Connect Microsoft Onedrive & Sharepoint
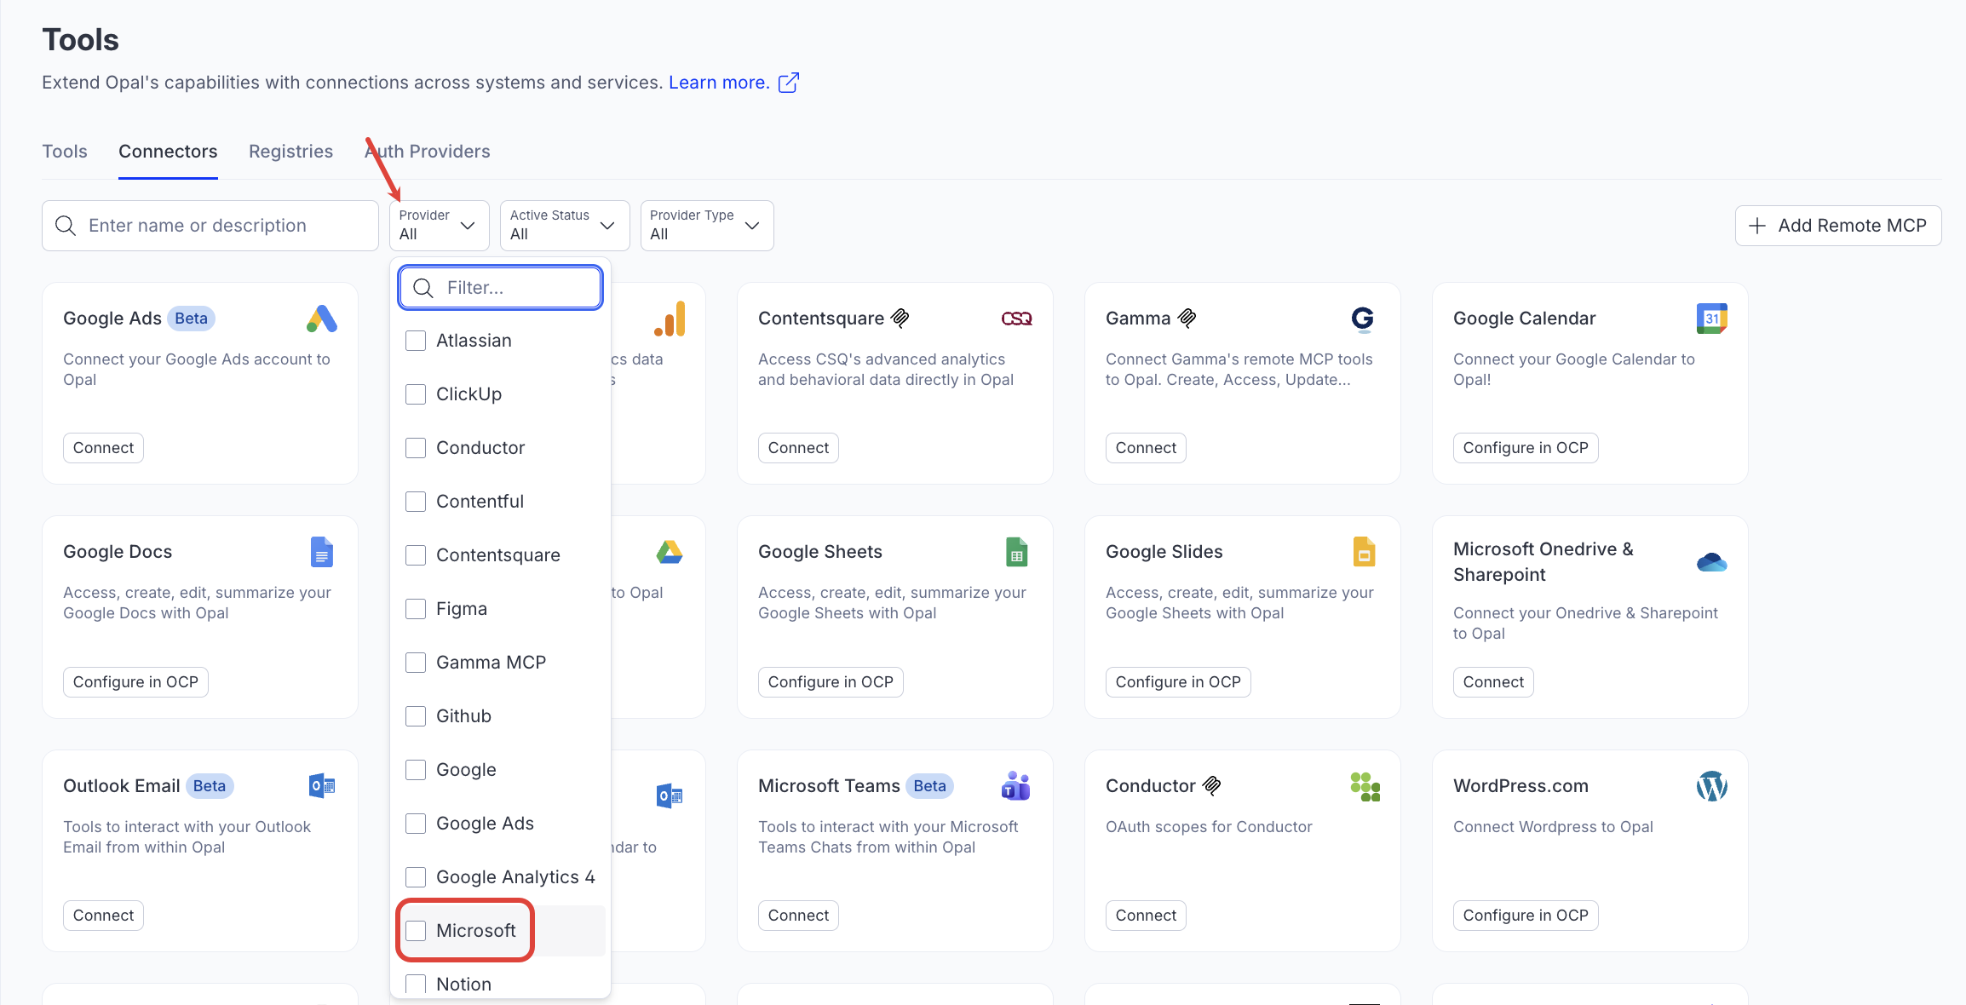This screenshot has height=1005, width=1966. 1493,682
